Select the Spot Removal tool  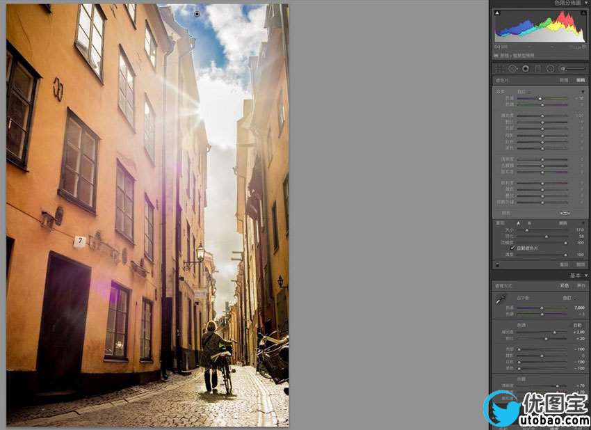(x=512, y=69)
